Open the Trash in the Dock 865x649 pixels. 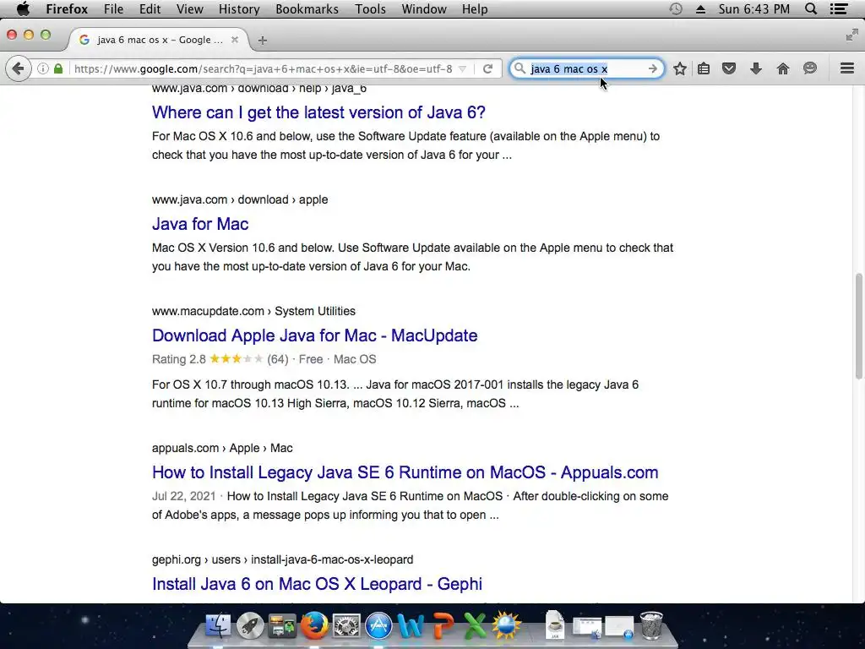[651, 625]
